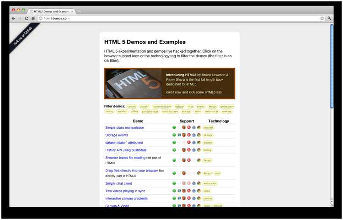Toggle the websocket filter tag at top
This screenshot has height=220, width=343.
click(212, 111)
